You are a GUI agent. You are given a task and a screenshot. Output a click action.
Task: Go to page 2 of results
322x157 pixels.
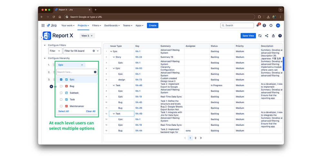(x=196, y=138)
